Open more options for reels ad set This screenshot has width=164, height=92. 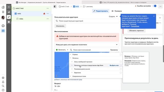48,14
